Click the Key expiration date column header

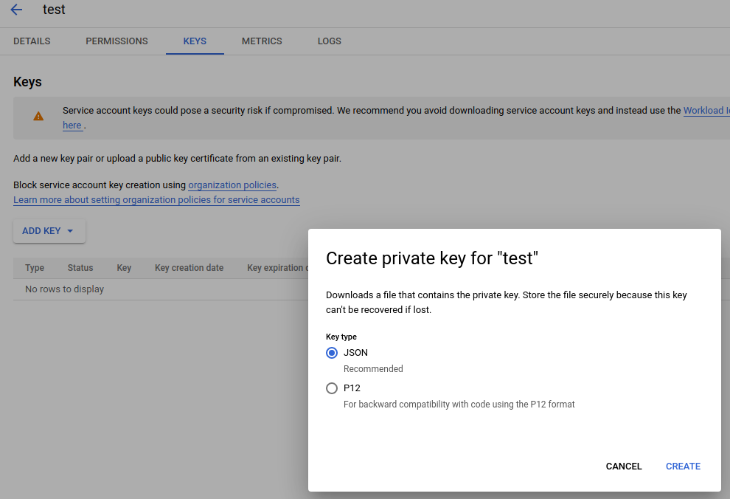point(279,267)
